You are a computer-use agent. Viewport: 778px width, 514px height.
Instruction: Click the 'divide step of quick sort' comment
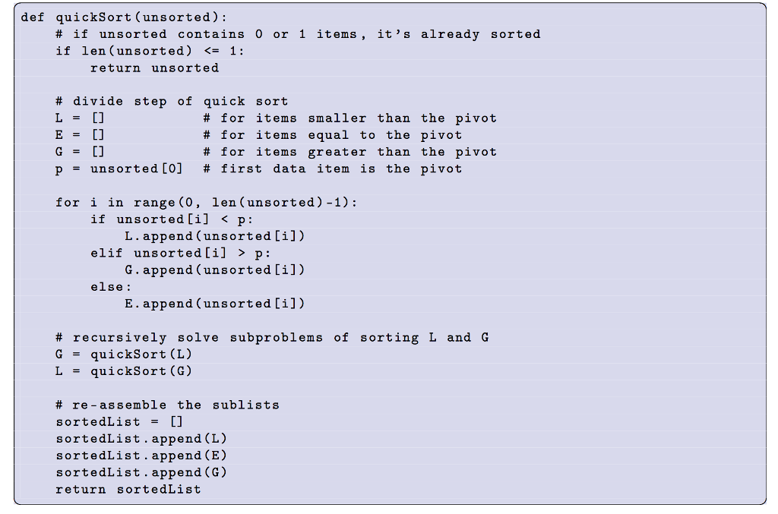coord(172,102)
